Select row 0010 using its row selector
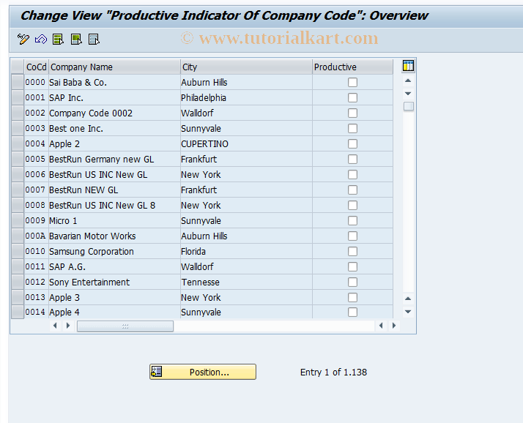This screenshot has width=523, height=423. point(18,251)
